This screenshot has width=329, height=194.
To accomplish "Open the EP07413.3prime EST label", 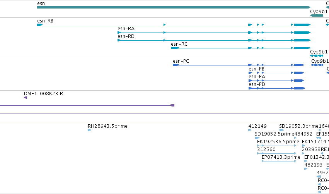I will click(281, 157).
